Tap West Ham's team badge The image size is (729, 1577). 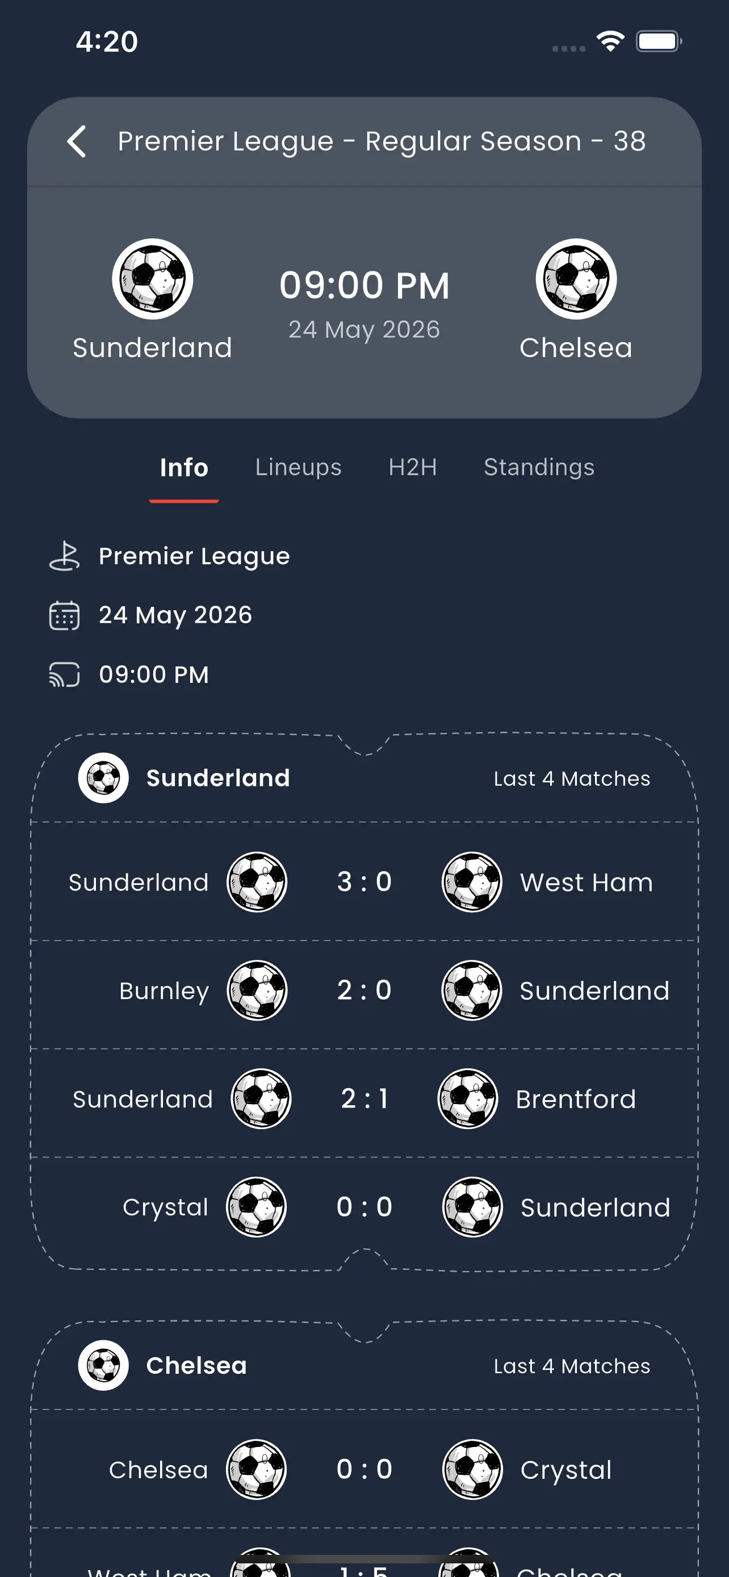point(472,882)
